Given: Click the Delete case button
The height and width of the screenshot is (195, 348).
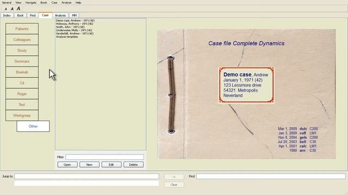Looking at the screenshot, I should (x=133, y=165).
